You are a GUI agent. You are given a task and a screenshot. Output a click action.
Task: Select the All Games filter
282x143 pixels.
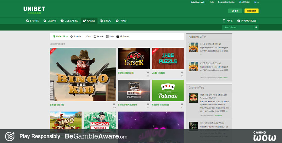(123, 36)
